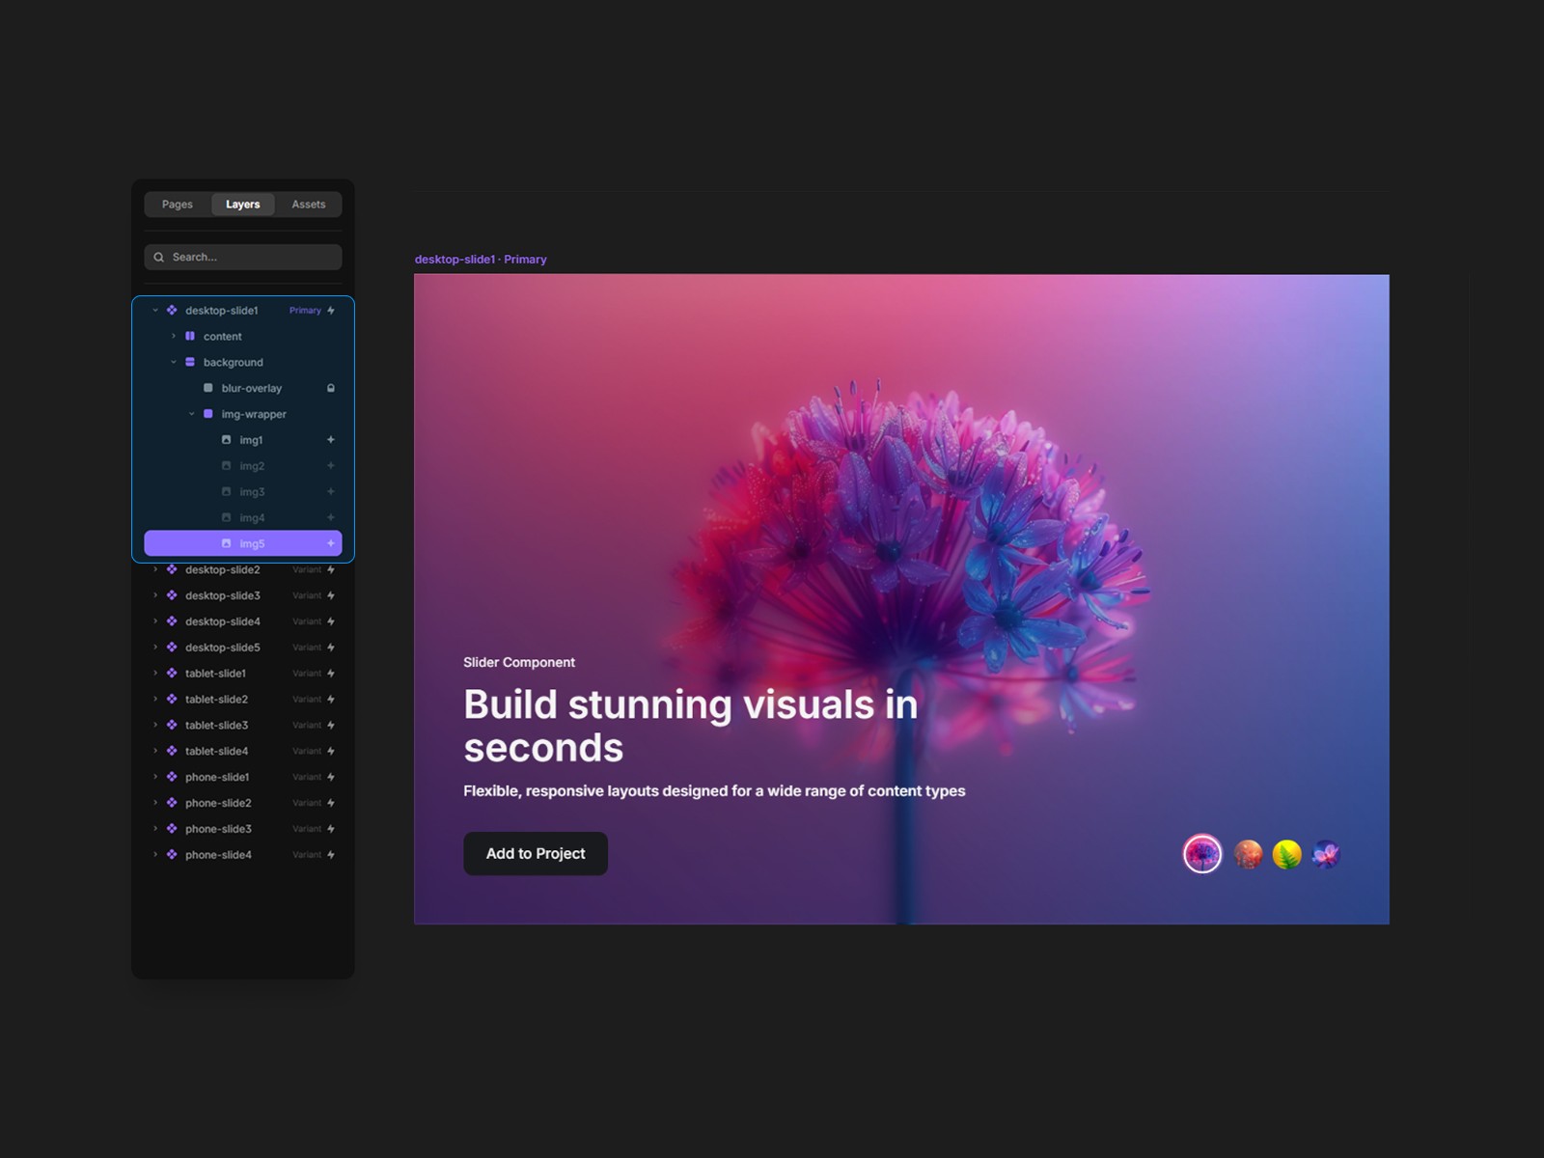1544x1158 pixels.
Task: Click the sparkle icon on the img5 row
Action: click(x=331, y=543)
